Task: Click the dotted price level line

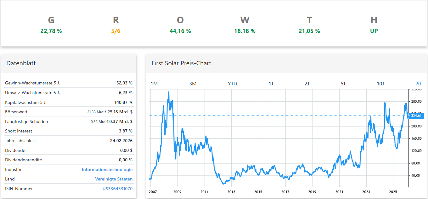Action: (283, 115)
